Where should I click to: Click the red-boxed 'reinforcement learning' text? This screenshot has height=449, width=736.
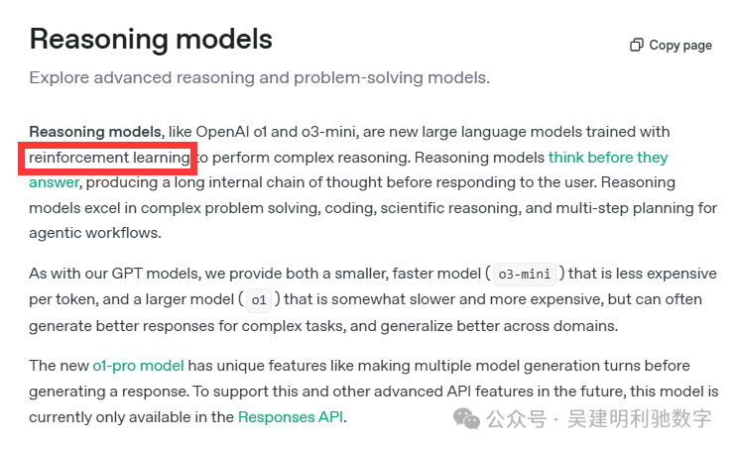coord(109,158)
